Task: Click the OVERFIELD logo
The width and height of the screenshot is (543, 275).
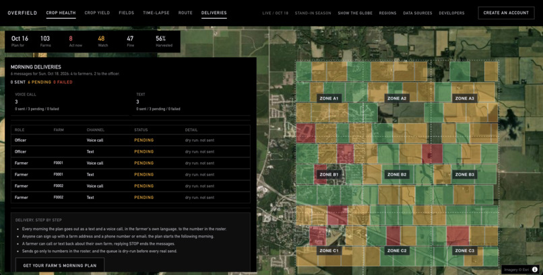Action: (x=22, y=13)
